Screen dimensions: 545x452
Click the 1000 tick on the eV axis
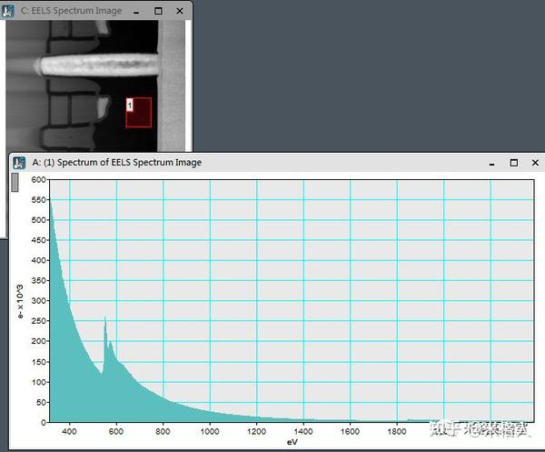tap(210, 431)
